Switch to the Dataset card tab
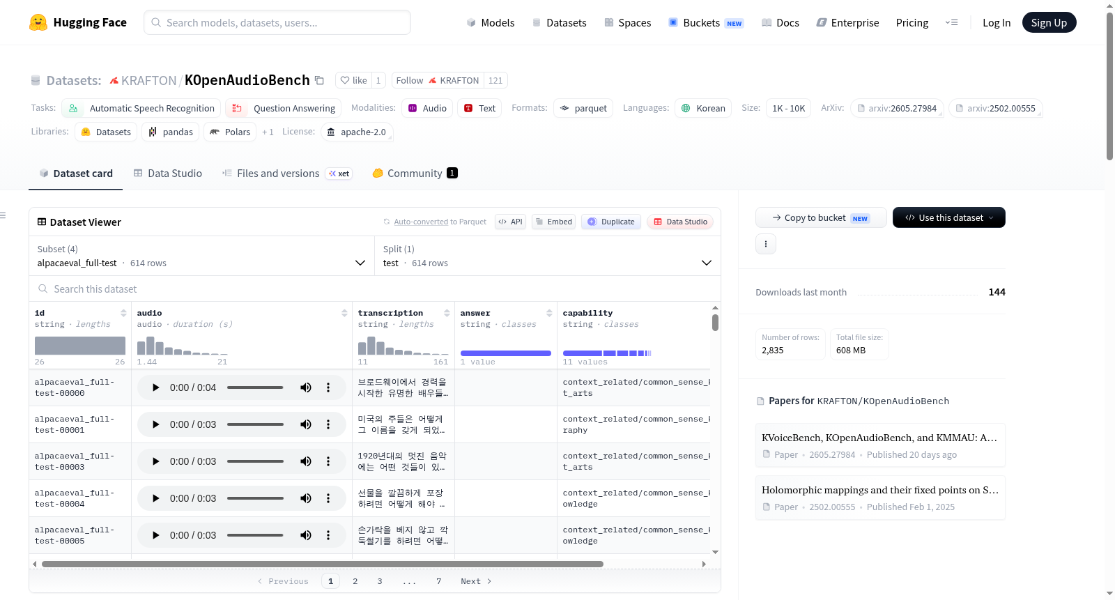The height and width of the screenshot is (600, 1115). (75, 174)
